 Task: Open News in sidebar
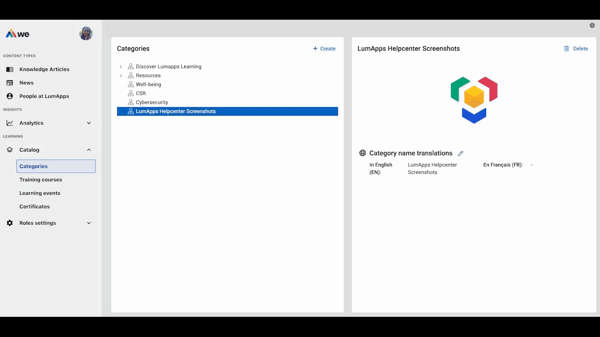pos(27,83)
